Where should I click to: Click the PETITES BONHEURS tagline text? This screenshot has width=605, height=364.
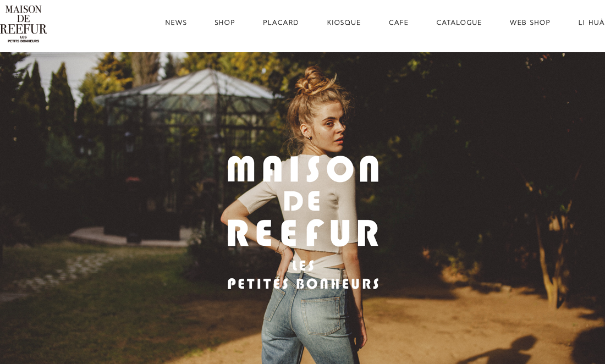303,283
